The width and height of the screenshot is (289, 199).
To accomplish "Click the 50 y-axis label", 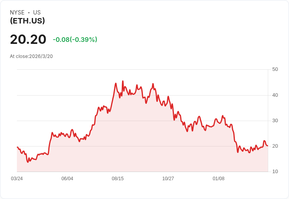I will [275, 69].
